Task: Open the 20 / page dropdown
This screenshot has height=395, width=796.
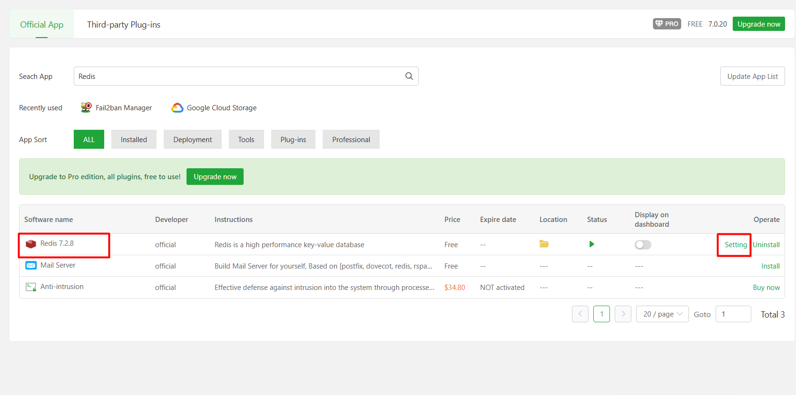Action: point(662,314)
